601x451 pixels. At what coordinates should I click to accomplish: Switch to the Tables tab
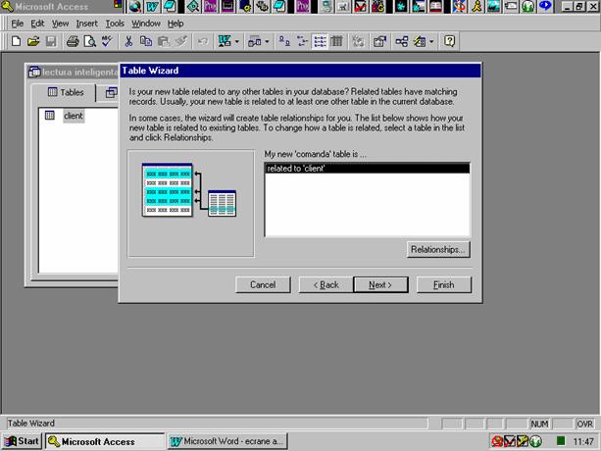point(65,92)
